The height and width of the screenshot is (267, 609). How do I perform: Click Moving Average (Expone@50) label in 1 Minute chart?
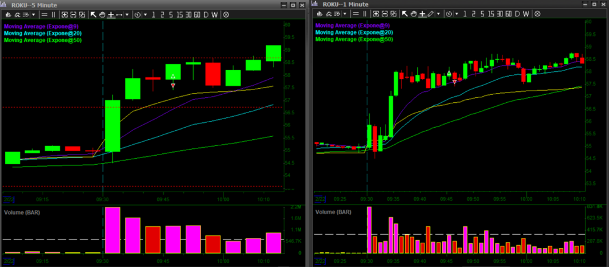353,39
